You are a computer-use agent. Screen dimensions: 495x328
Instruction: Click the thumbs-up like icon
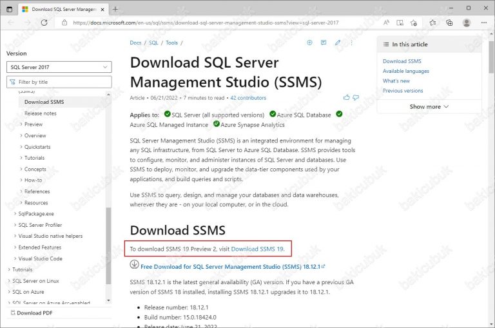(x=347, y=97)
